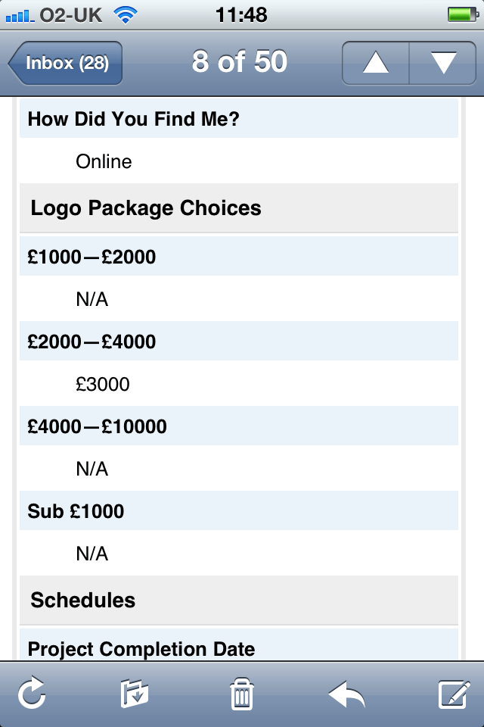
Task: Go to next message down arrow
Action: pos(442,63)
